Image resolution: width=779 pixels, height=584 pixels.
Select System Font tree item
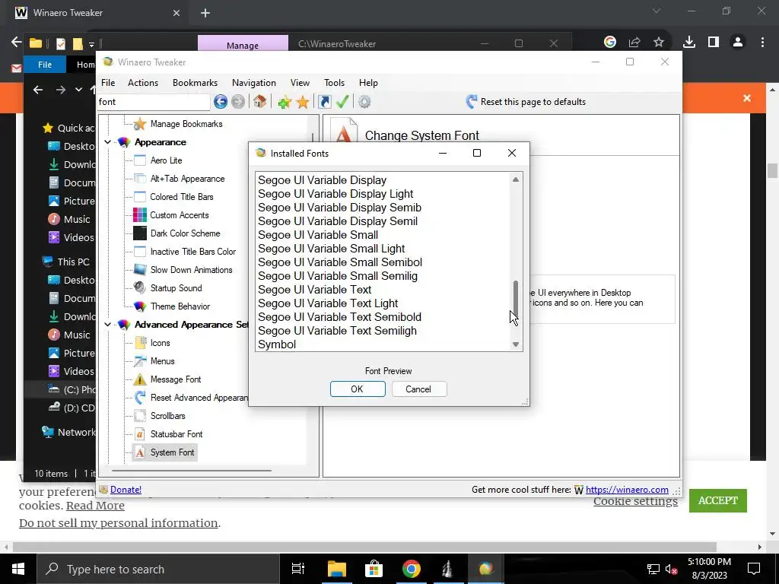[173, 452]
